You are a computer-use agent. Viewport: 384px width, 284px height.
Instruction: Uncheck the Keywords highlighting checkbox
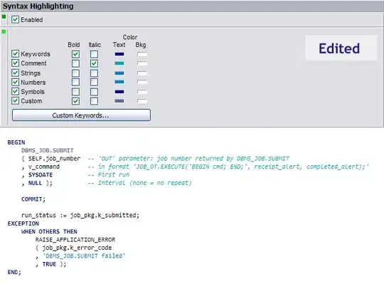click(15, 53)
